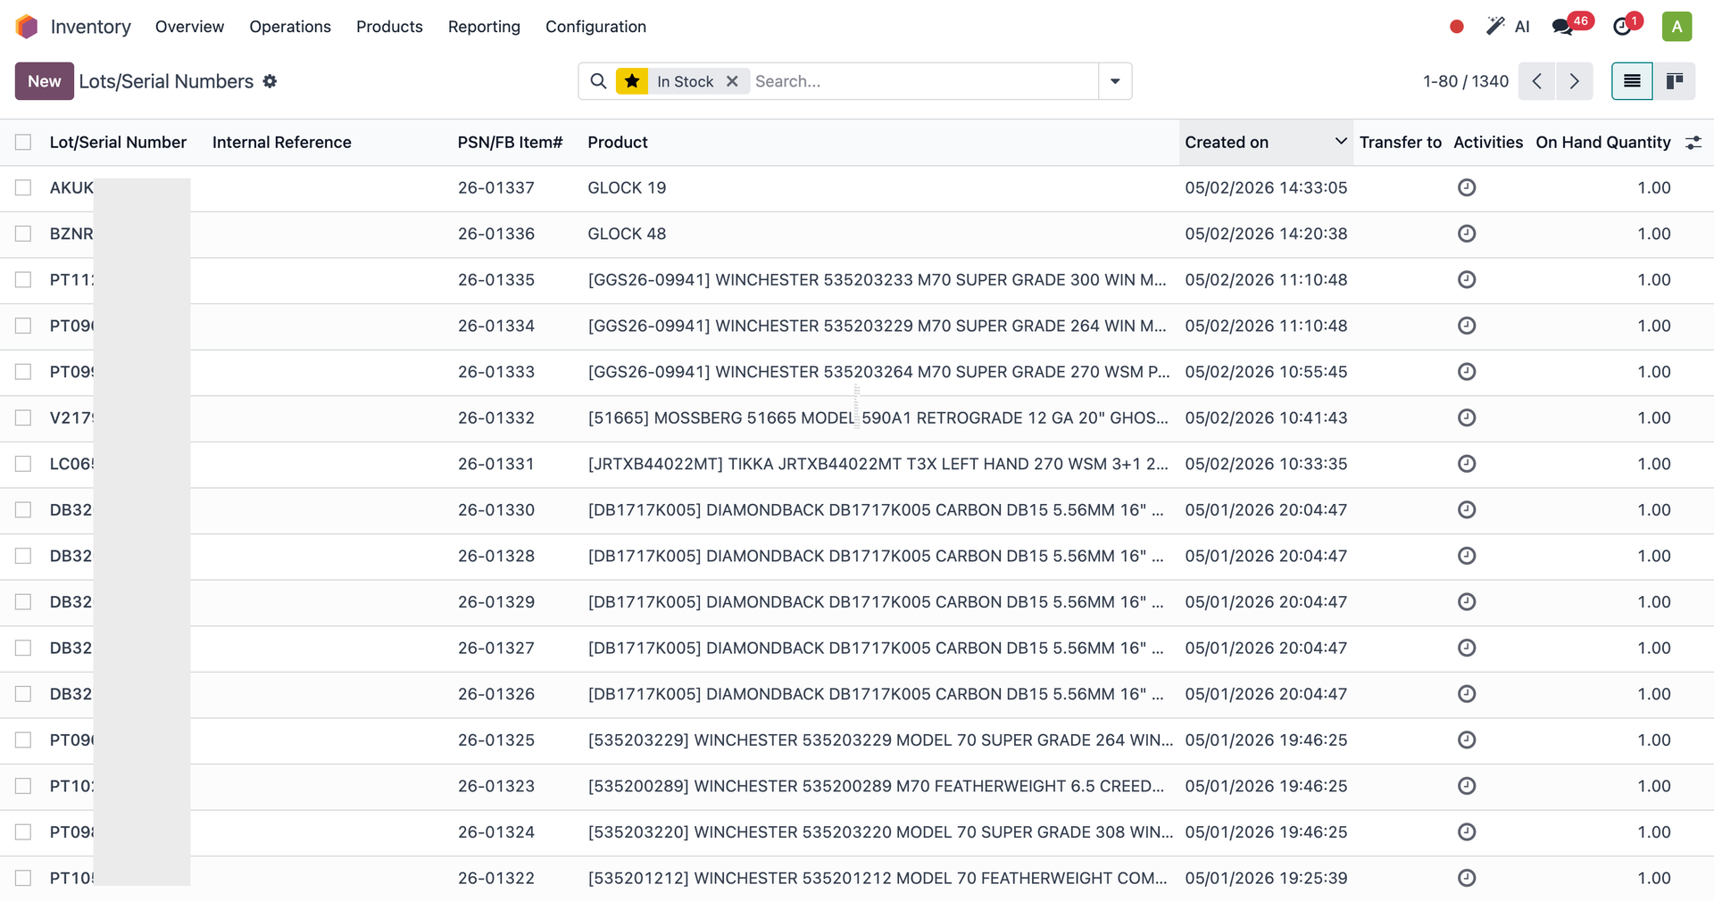The height and width of the screenshot is (901, 1714).
Task: Open activity clock for 26-01322 row
Action: [x=1467, y=878]
